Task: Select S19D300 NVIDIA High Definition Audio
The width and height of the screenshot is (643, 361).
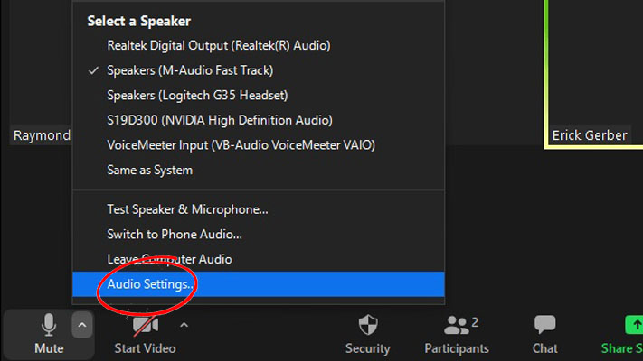Action: click(220, 120)
